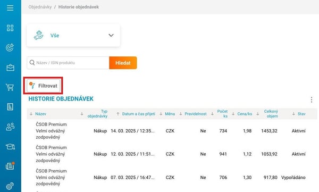319x192 pixels.
Task: Click the three-dot table options menu
Action: (x=312, y=99)
